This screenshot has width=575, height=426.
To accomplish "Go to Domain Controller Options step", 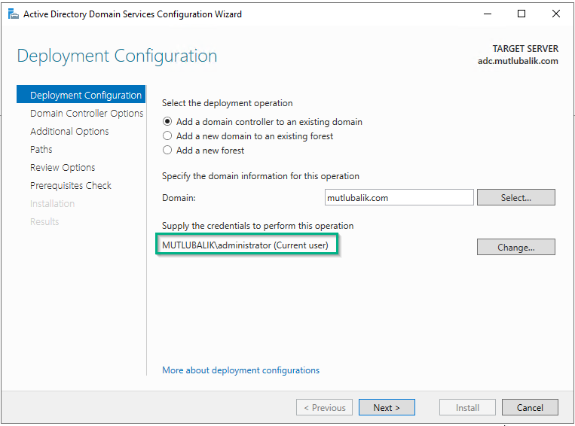I will [x=87, y=113].
